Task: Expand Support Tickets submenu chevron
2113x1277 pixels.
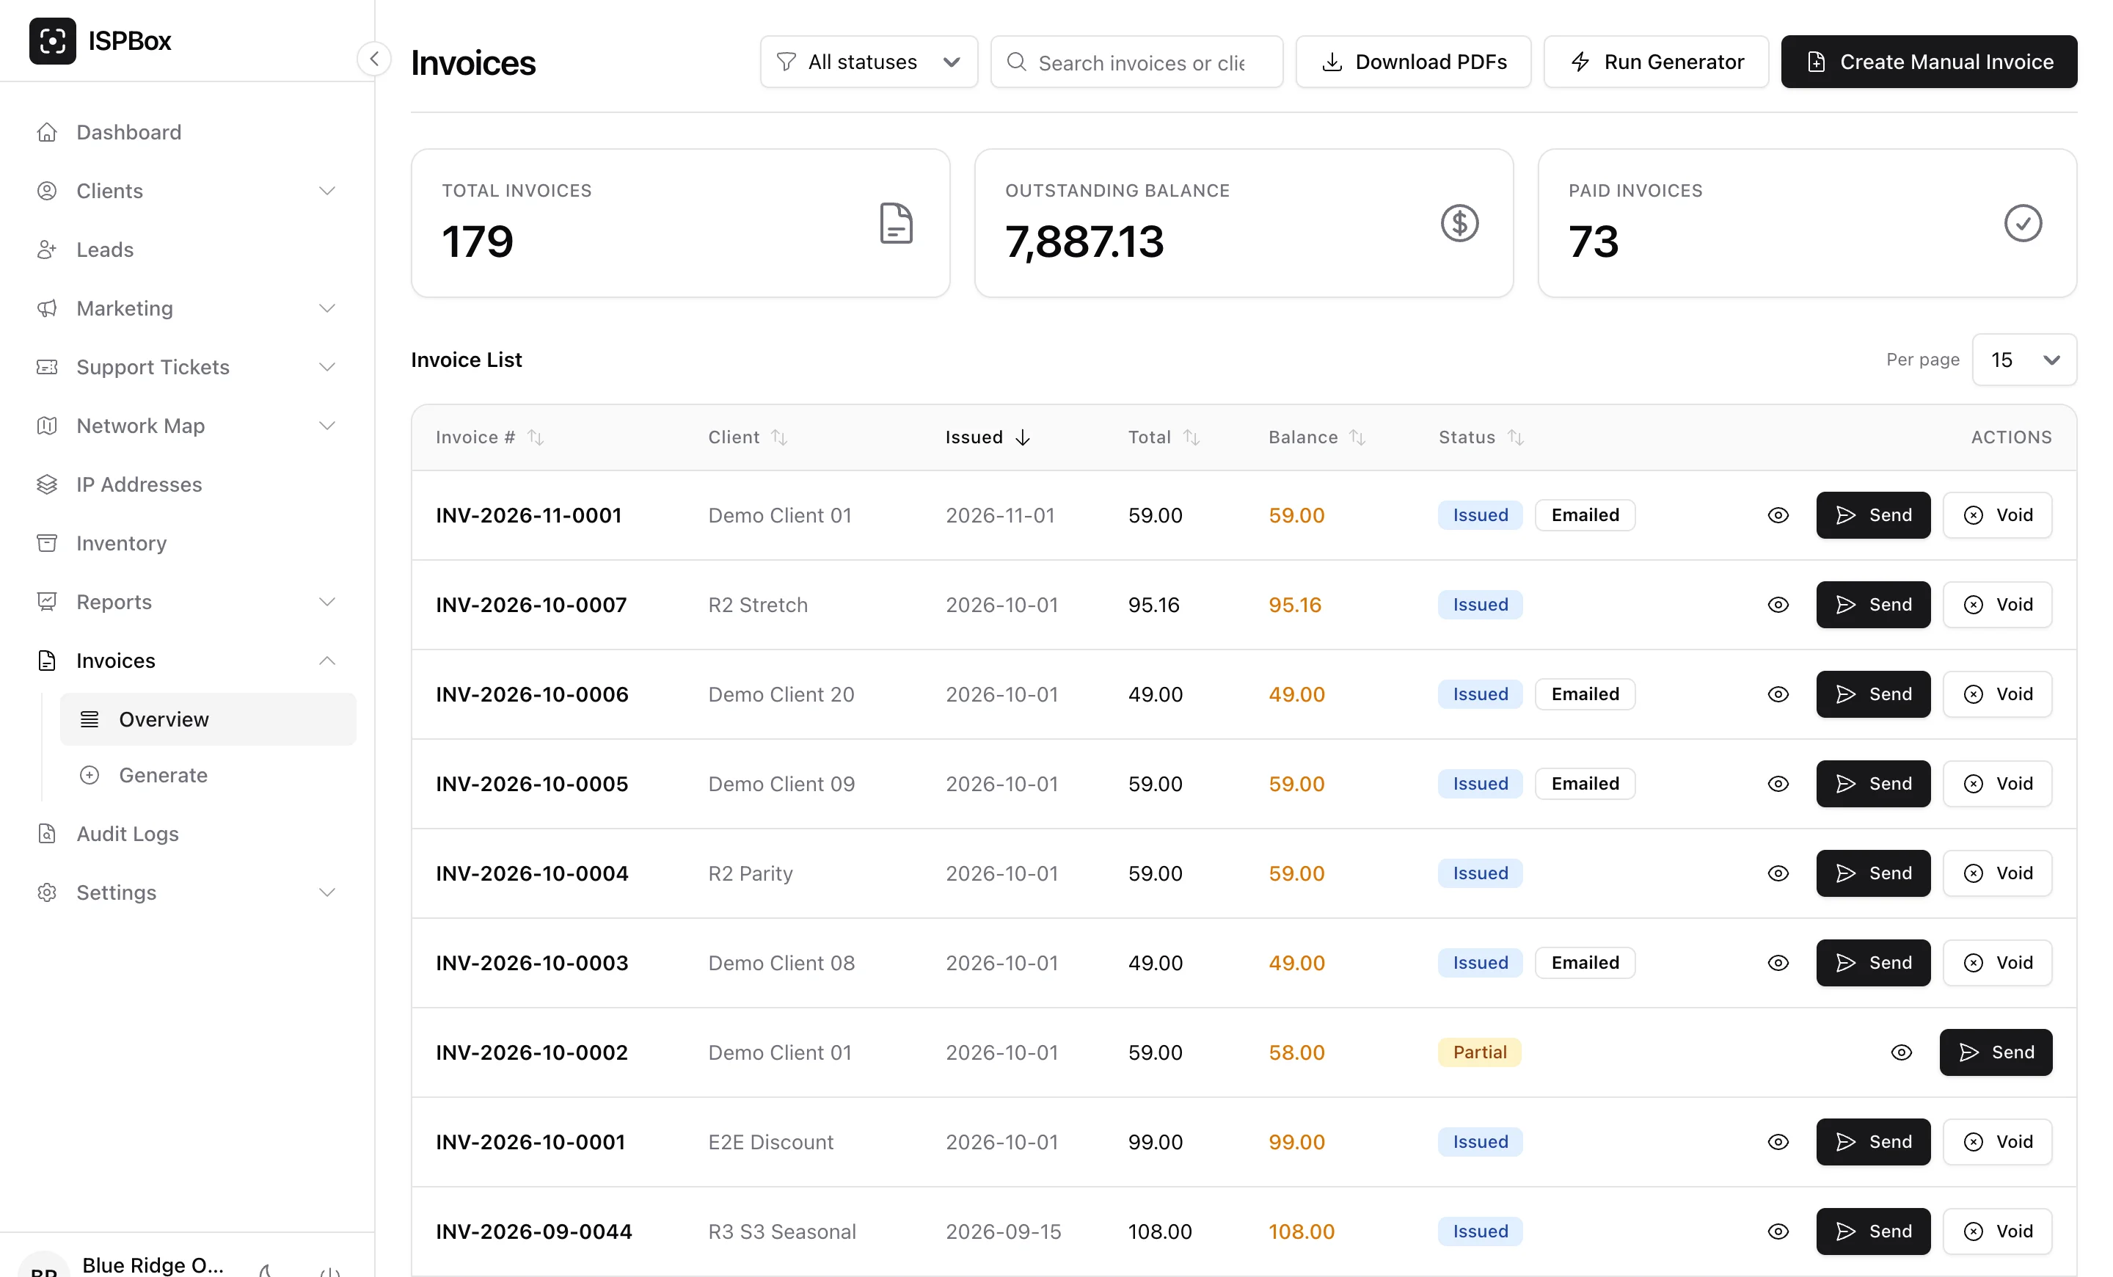Action: 326,367
